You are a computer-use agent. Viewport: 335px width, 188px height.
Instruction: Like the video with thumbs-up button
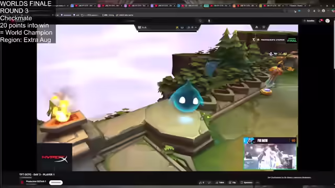click(x=202, y=183)
